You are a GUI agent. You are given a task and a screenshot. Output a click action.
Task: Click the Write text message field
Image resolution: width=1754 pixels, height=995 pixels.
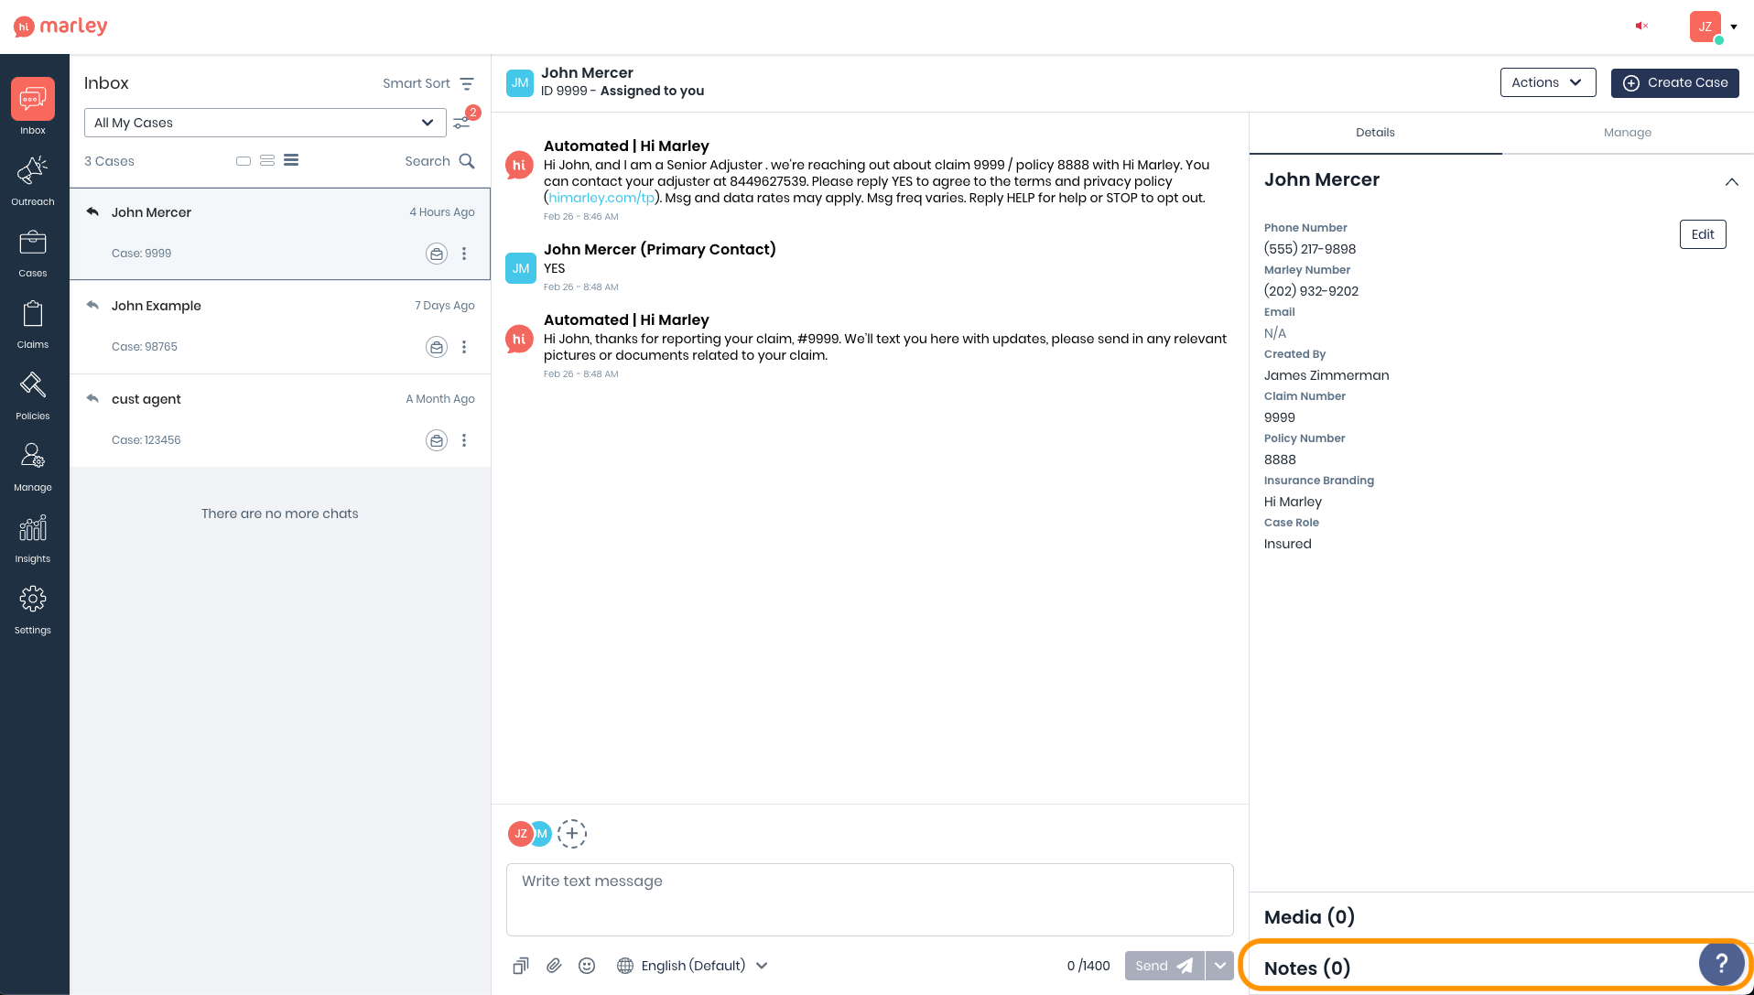(869, 899)
